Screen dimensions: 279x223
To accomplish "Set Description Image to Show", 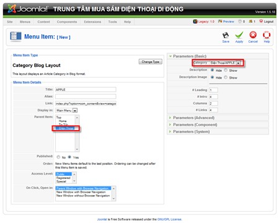I will point(226,77).
